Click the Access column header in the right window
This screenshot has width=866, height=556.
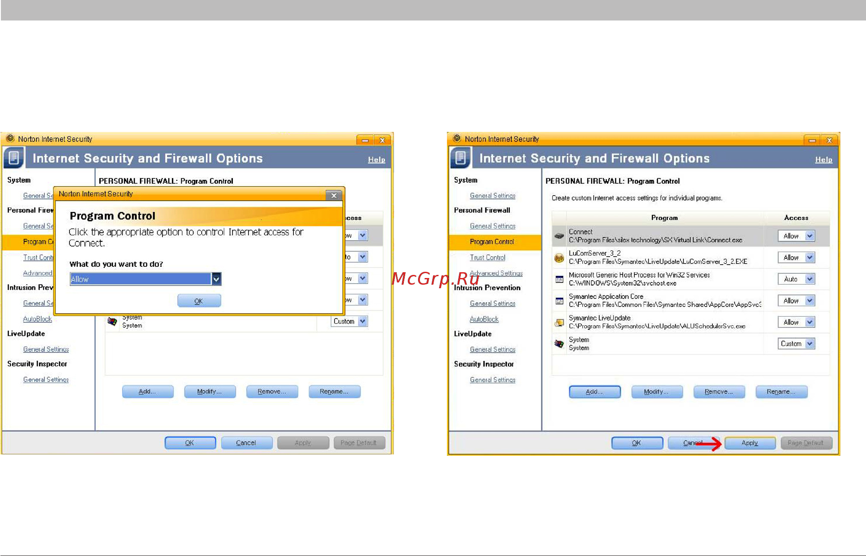click(796, 218)
